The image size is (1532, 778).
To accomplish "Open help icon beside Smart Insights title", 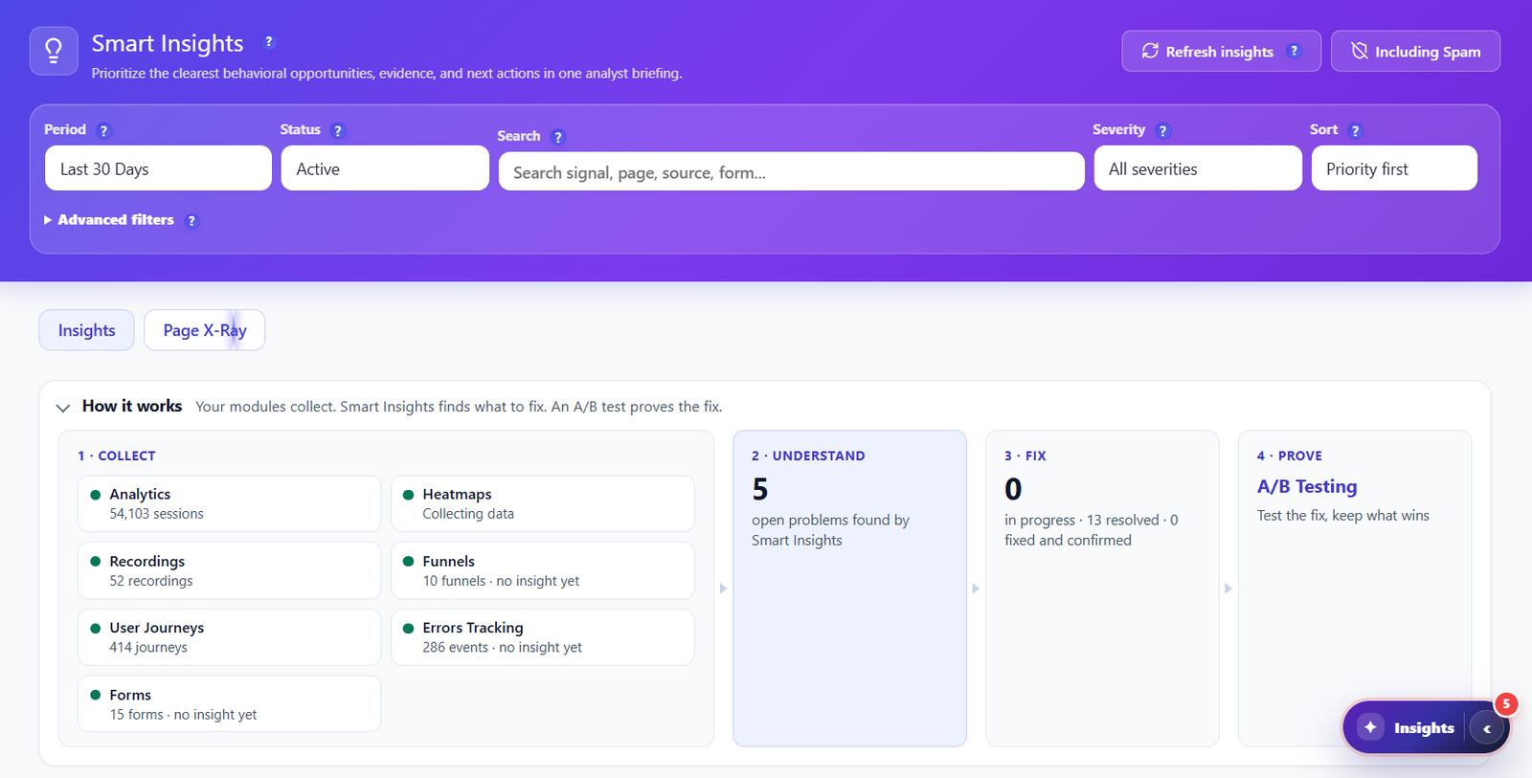I will [x=269, y=42].
